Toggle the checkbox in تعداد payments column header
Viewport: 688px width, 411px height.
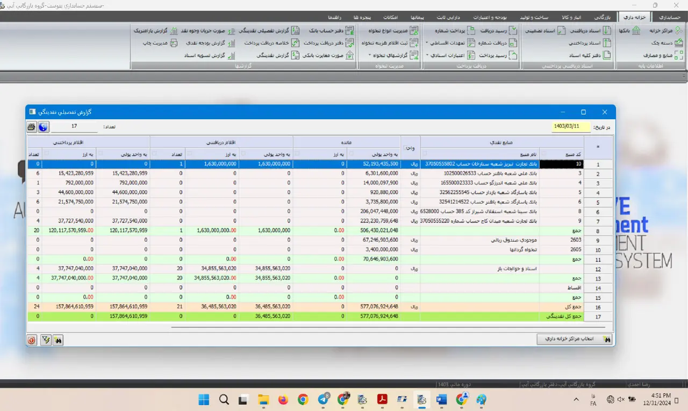(31, 153)
